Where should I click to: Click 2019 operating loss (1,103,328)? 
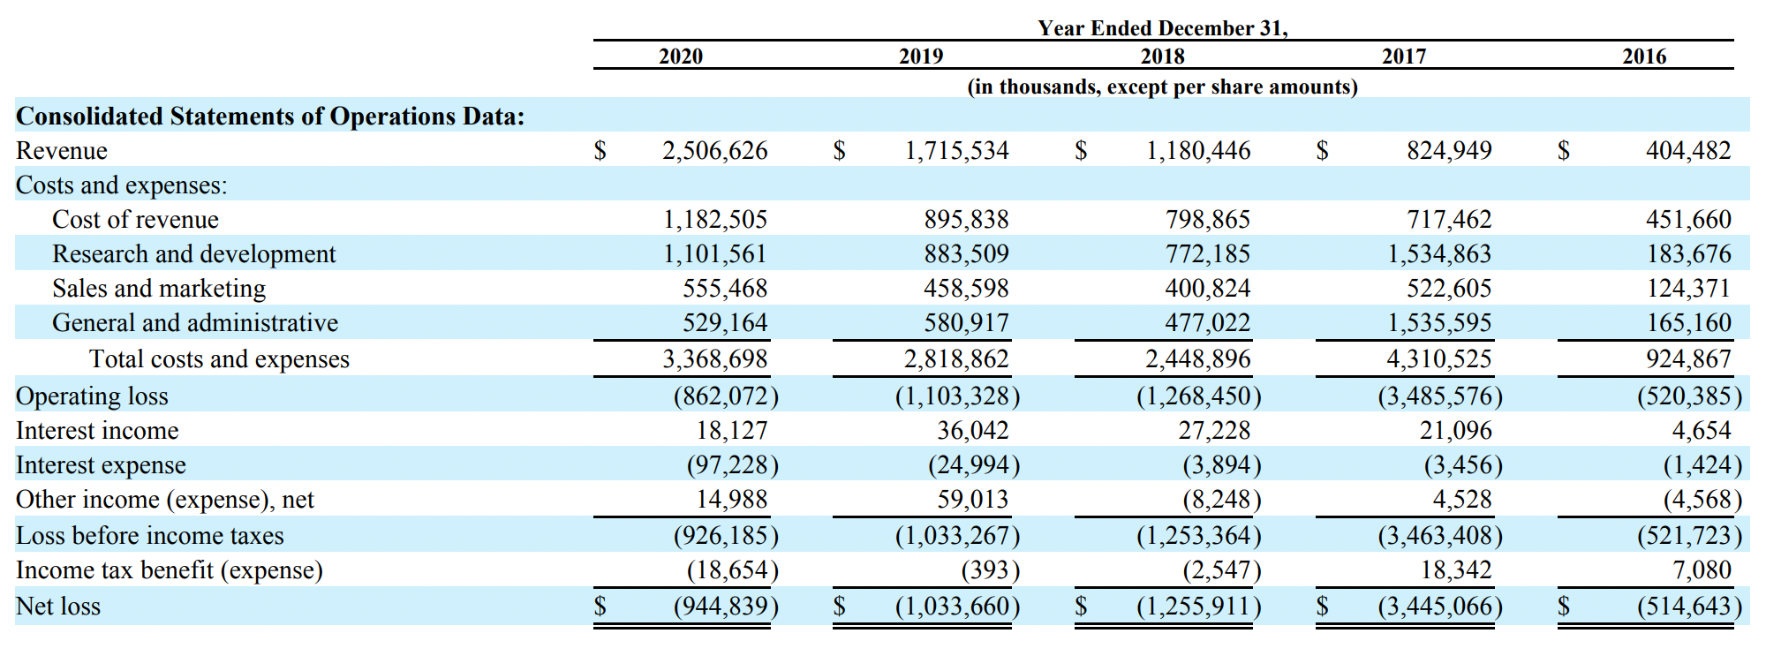[958, 396]
